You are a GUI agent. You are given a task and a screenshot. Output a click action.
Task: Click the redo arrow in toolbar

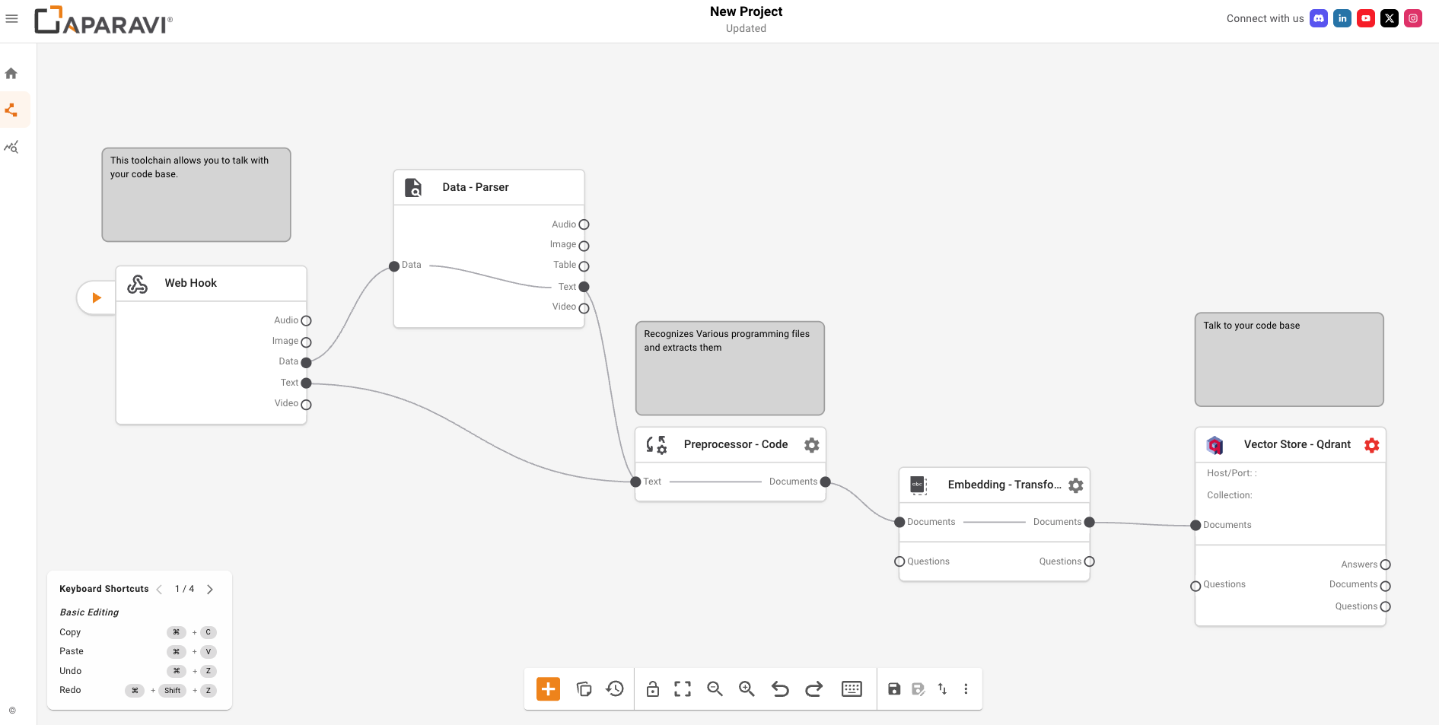coord(813,689)
